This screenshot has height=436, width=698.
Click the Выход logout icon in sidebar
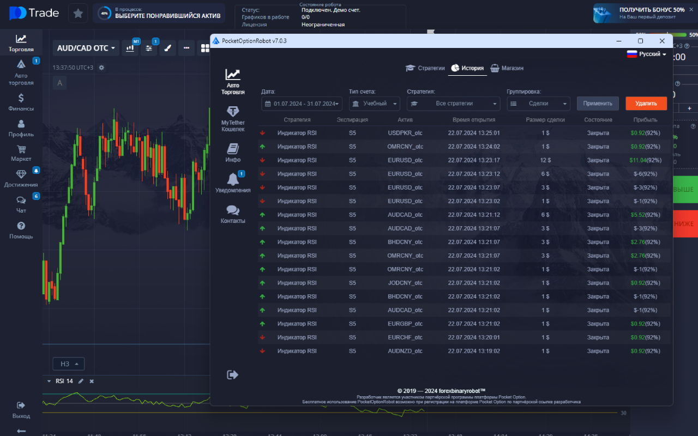[x=21, y=410]
